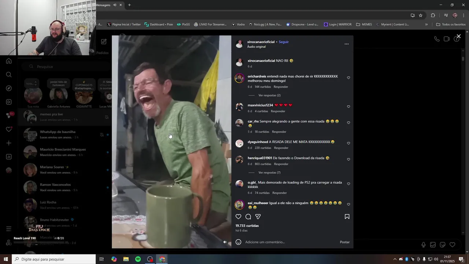Open profile avatar in sidebar
This screenshot has height=264, width=469.
coord(9,170)
